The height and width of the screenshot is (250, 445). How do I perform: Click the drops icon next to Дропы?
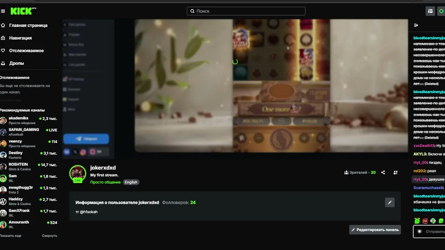pyautogui.click(x=3, y=63)
